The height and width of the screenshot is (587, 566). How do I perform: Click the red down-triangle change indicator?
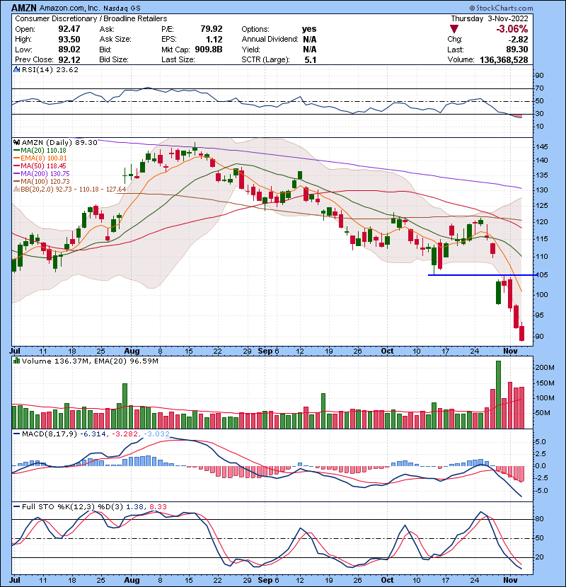pyautogui.click(x=454, y=29)
